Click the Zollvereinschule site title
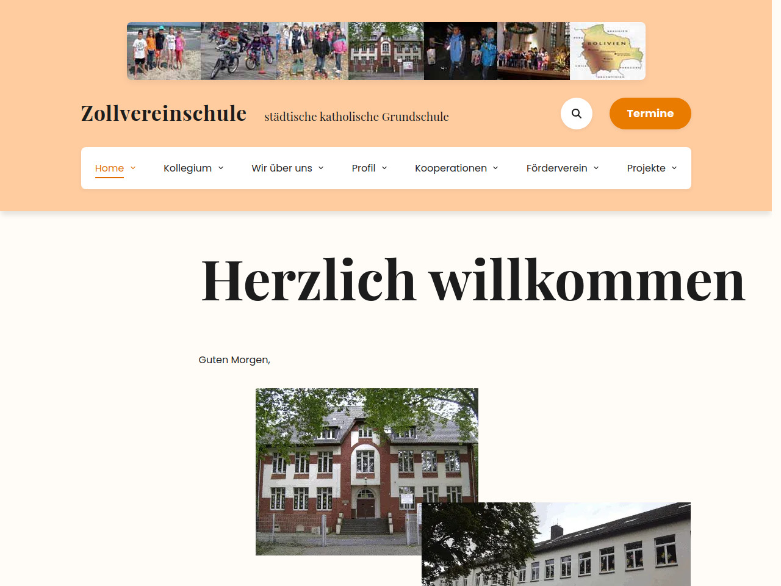Screen dimensions: 781x586 coord(164,114)
